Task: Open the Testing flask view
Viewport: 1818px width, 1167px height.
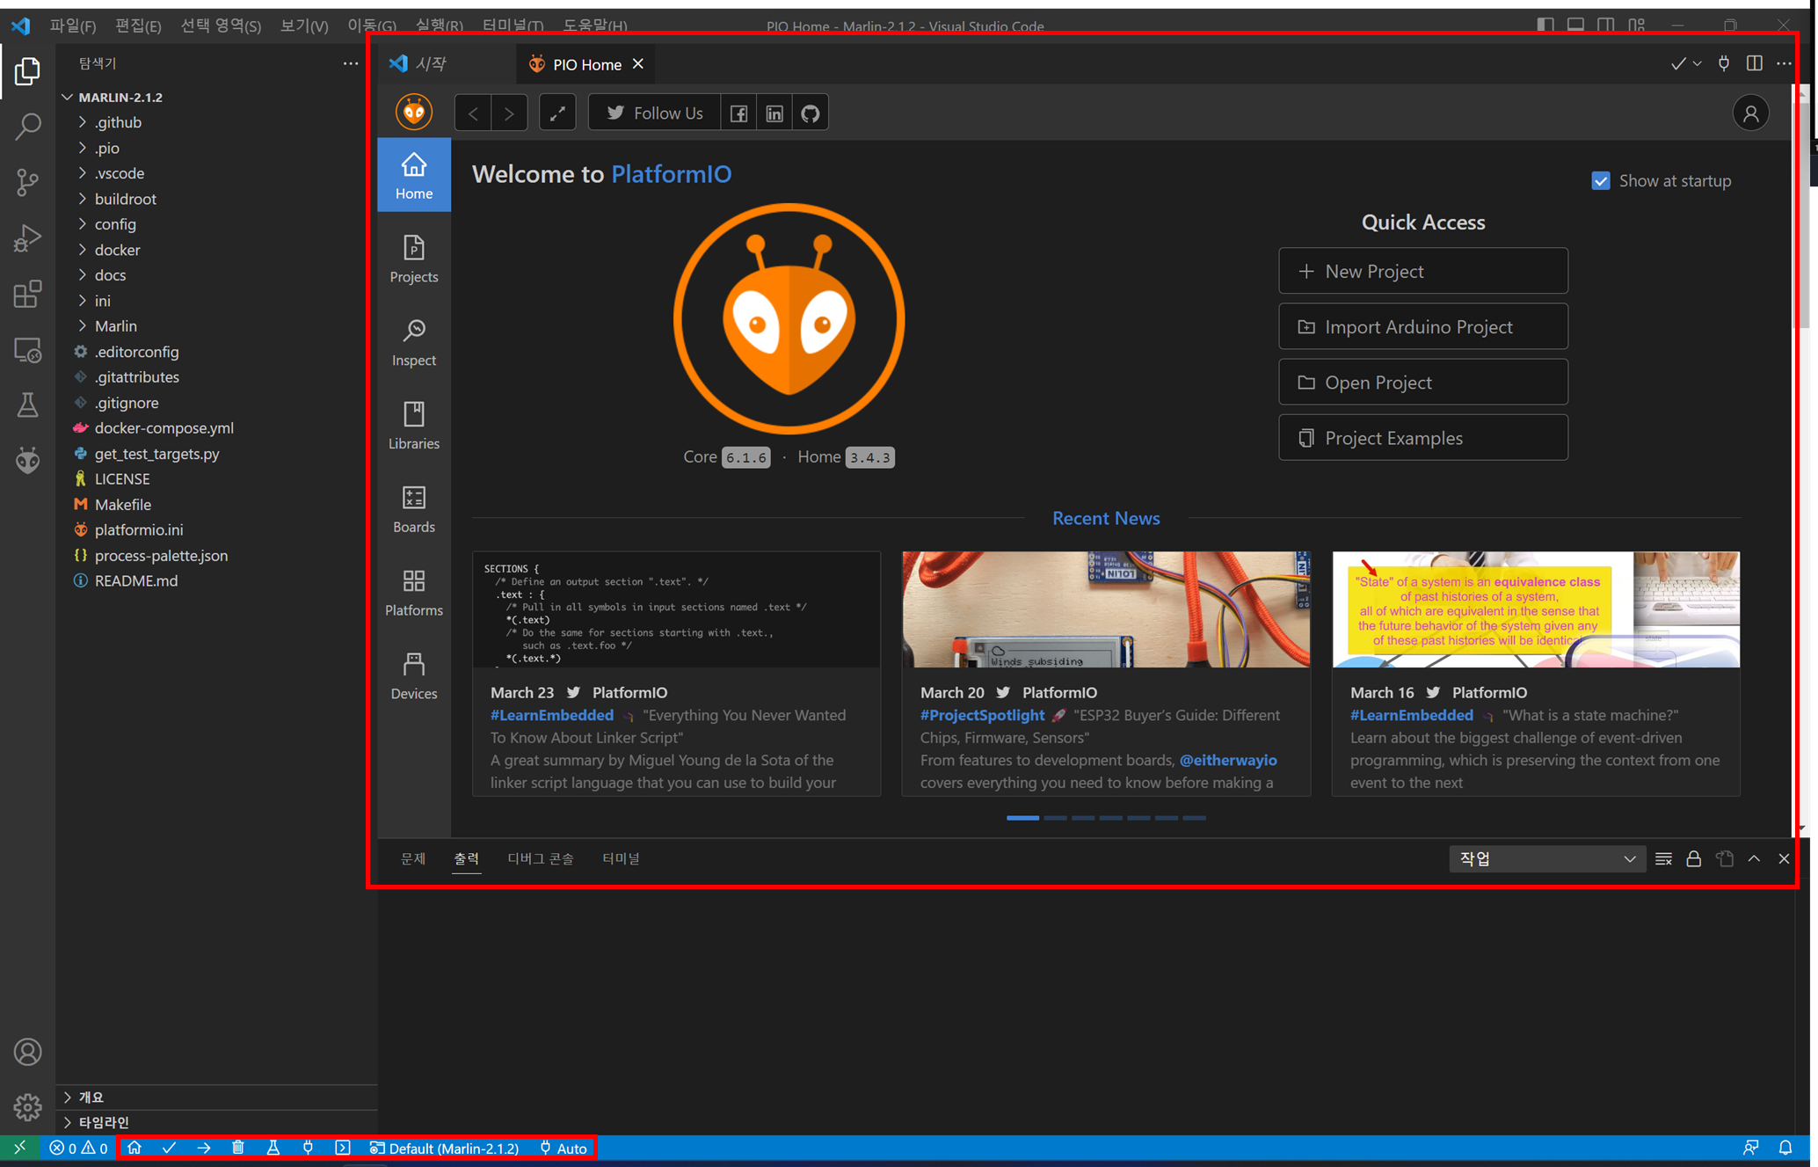Action: (27, 405)
